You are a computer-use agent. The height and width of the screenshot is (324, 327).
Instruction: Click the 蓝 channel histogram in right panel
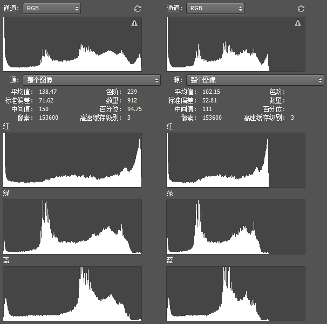tap(236, 294)
